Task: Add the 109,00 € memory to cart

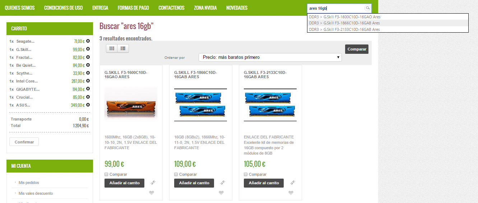Action: [194, 183]
